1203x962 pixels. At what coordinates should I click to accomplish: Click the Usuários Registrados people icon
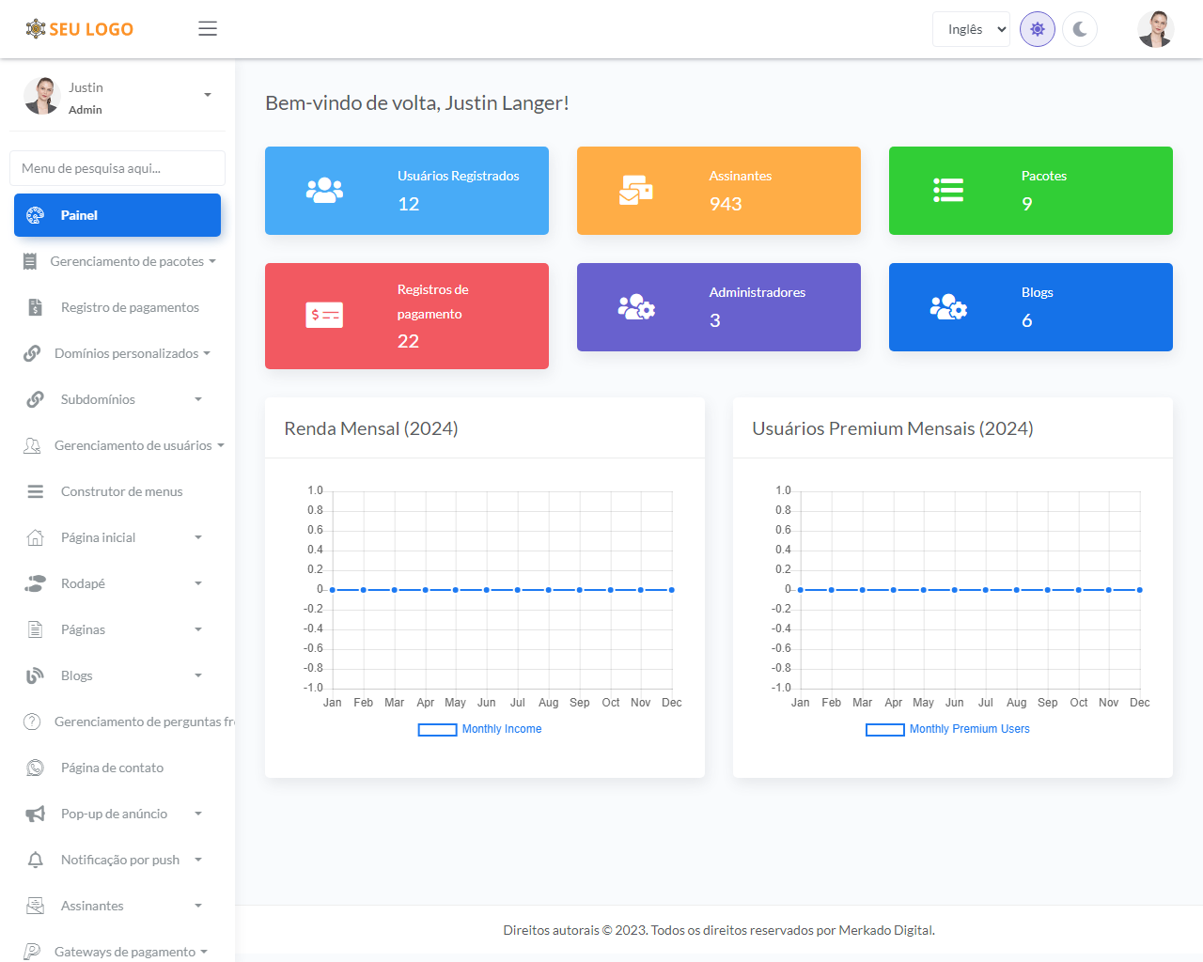coord(324,191)
